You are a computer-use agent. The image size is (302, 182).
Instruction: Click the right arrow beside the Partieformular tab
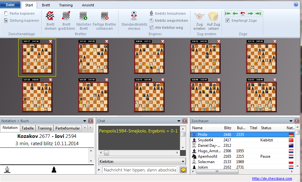point(91,128)
